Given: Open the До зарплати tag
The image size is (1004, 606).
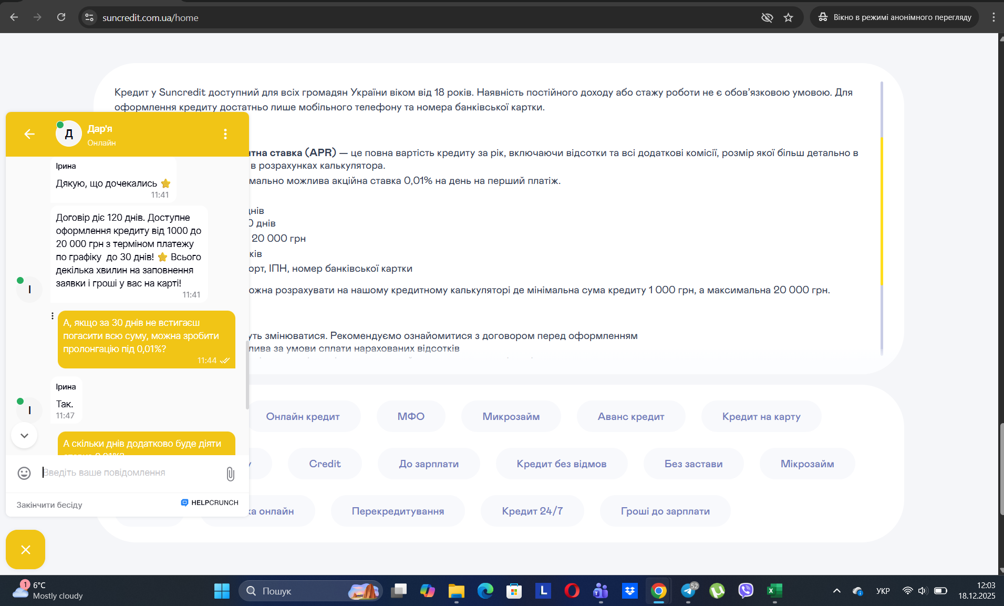Looking at the screenshot, I should pos(429,464).
